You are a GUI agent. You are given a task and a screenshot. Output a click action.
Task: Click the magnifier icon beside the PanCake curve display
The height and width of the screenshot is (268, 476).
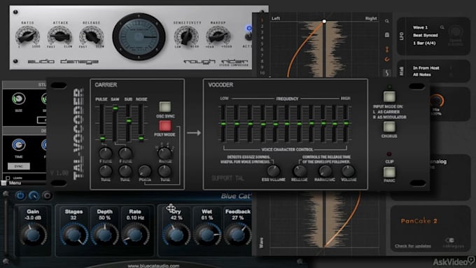click(386, 21)
